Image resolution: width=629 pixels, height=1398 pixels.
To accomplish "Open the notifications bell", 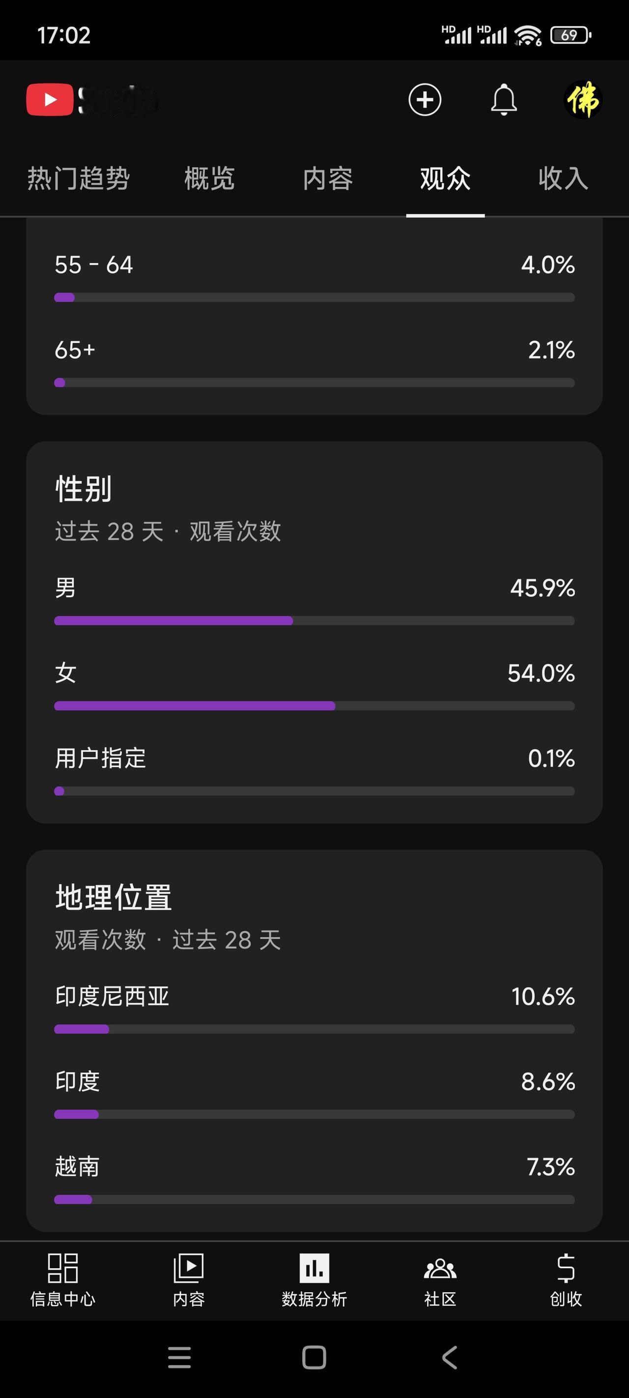I will [x=504, y=100].
